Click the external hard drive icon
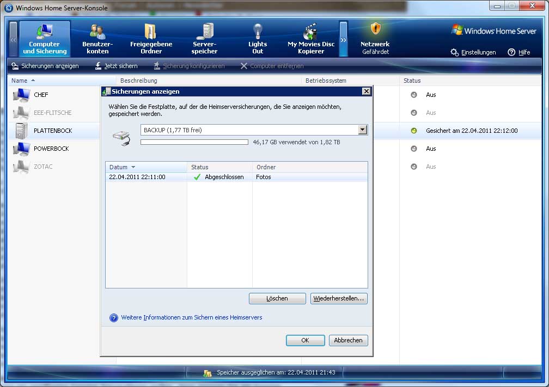The height and width of the screenshot is (387, 549). [x=121, y=138]
